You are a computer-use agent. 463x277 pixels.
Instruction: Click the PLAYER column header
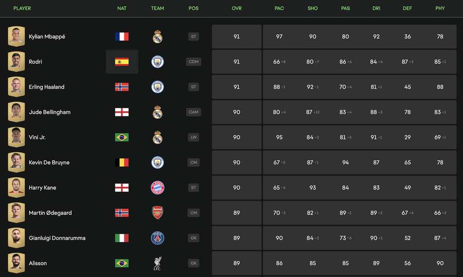click(22, 8)
